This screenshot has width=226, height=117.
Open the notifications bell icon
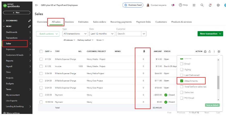210,5
